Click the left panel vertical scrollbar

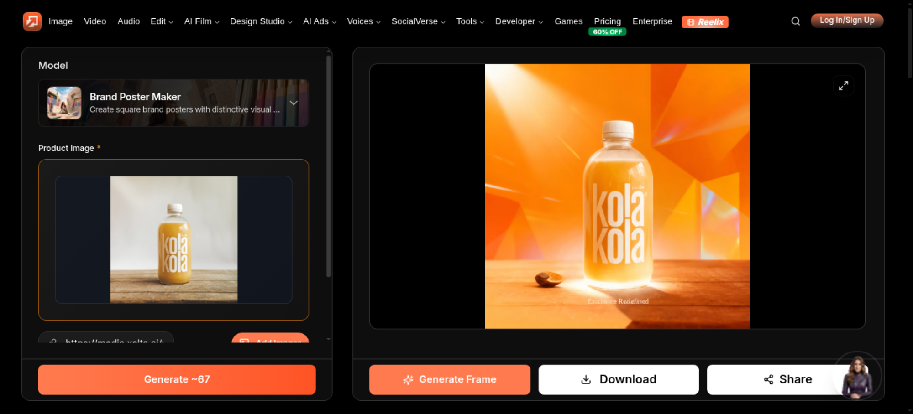click(x=328, y=166)
